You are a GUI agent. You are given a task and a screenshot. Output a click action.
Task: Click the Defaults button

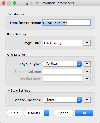[34, 113]
